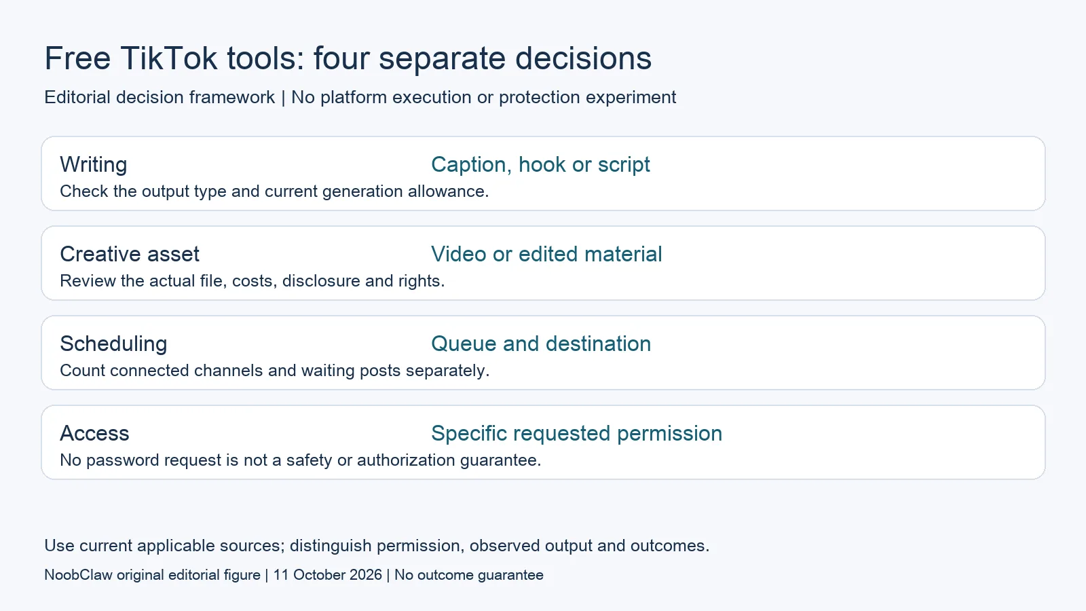Select the 'Queue and destination' label
Viewport: 1086px width, 611px height.
541,344
